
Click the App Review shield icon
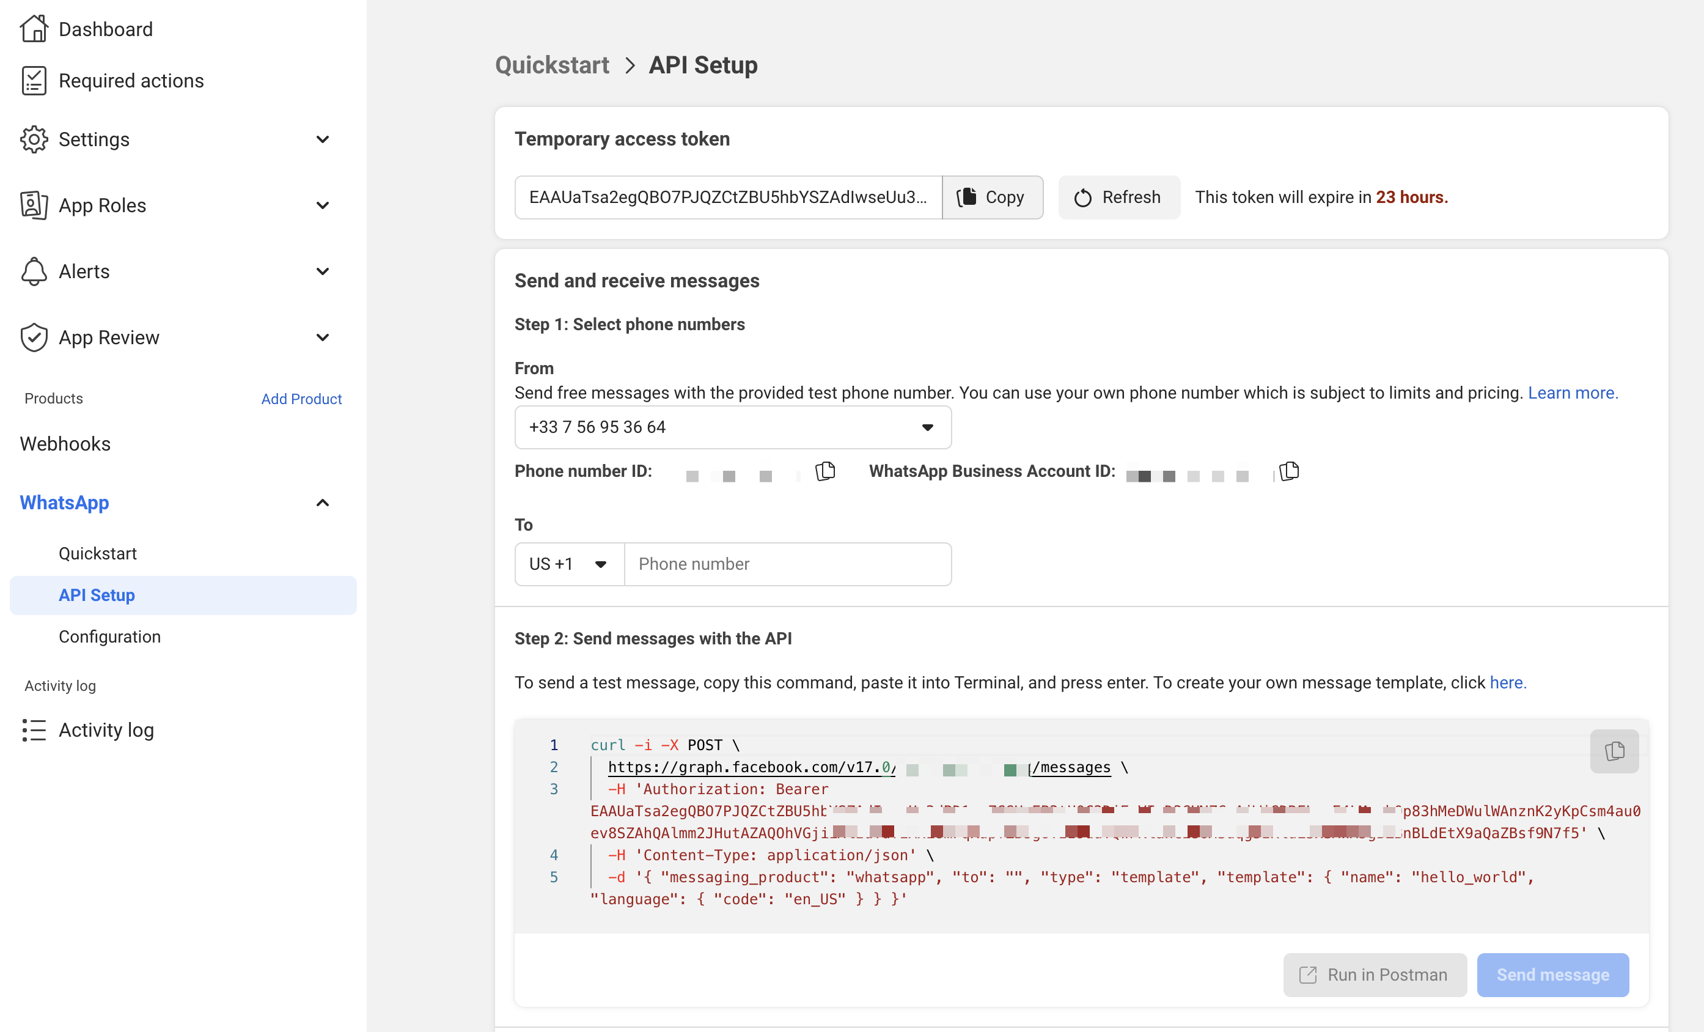[x=33, y=337]
